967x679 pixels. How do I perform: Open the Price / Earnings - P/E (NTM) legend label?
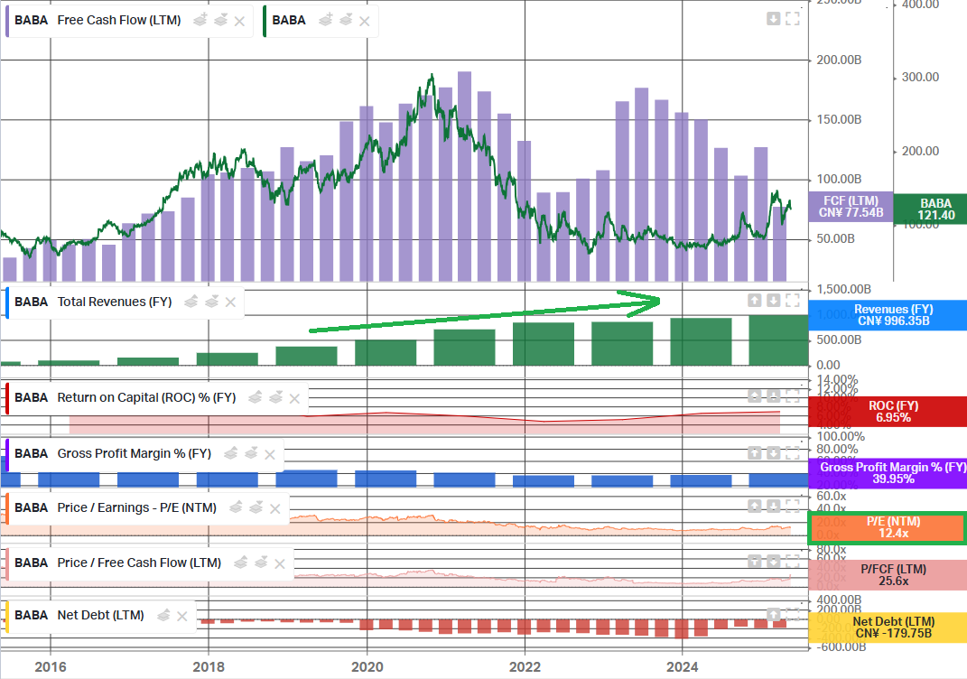pos(137,508)
